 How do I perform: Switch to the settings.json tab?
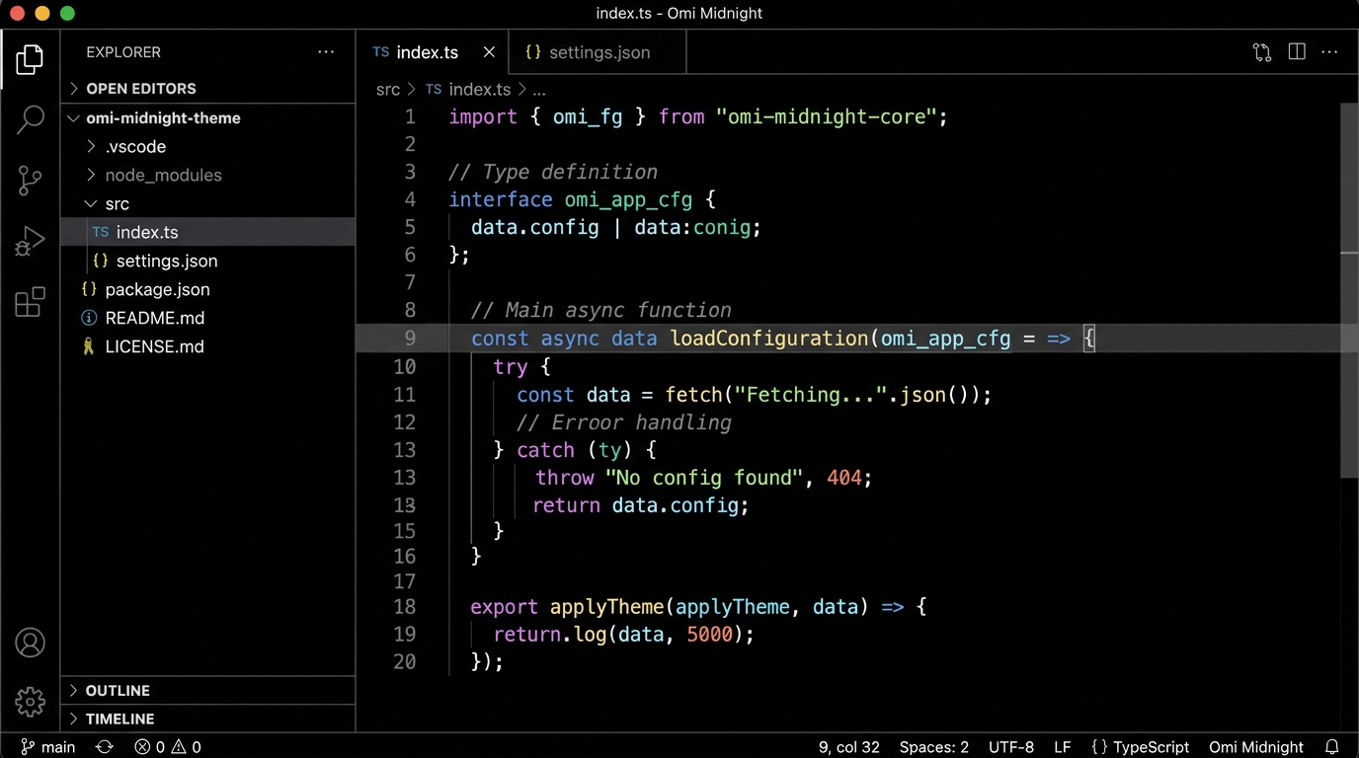(x=598, y=52)
